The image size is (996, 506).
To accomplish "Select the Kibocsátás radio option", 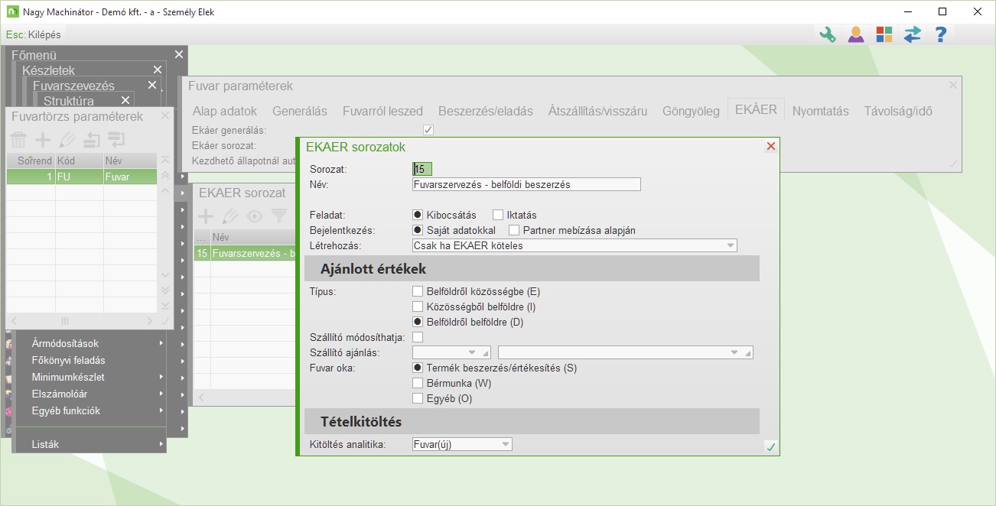I will 418,215.
